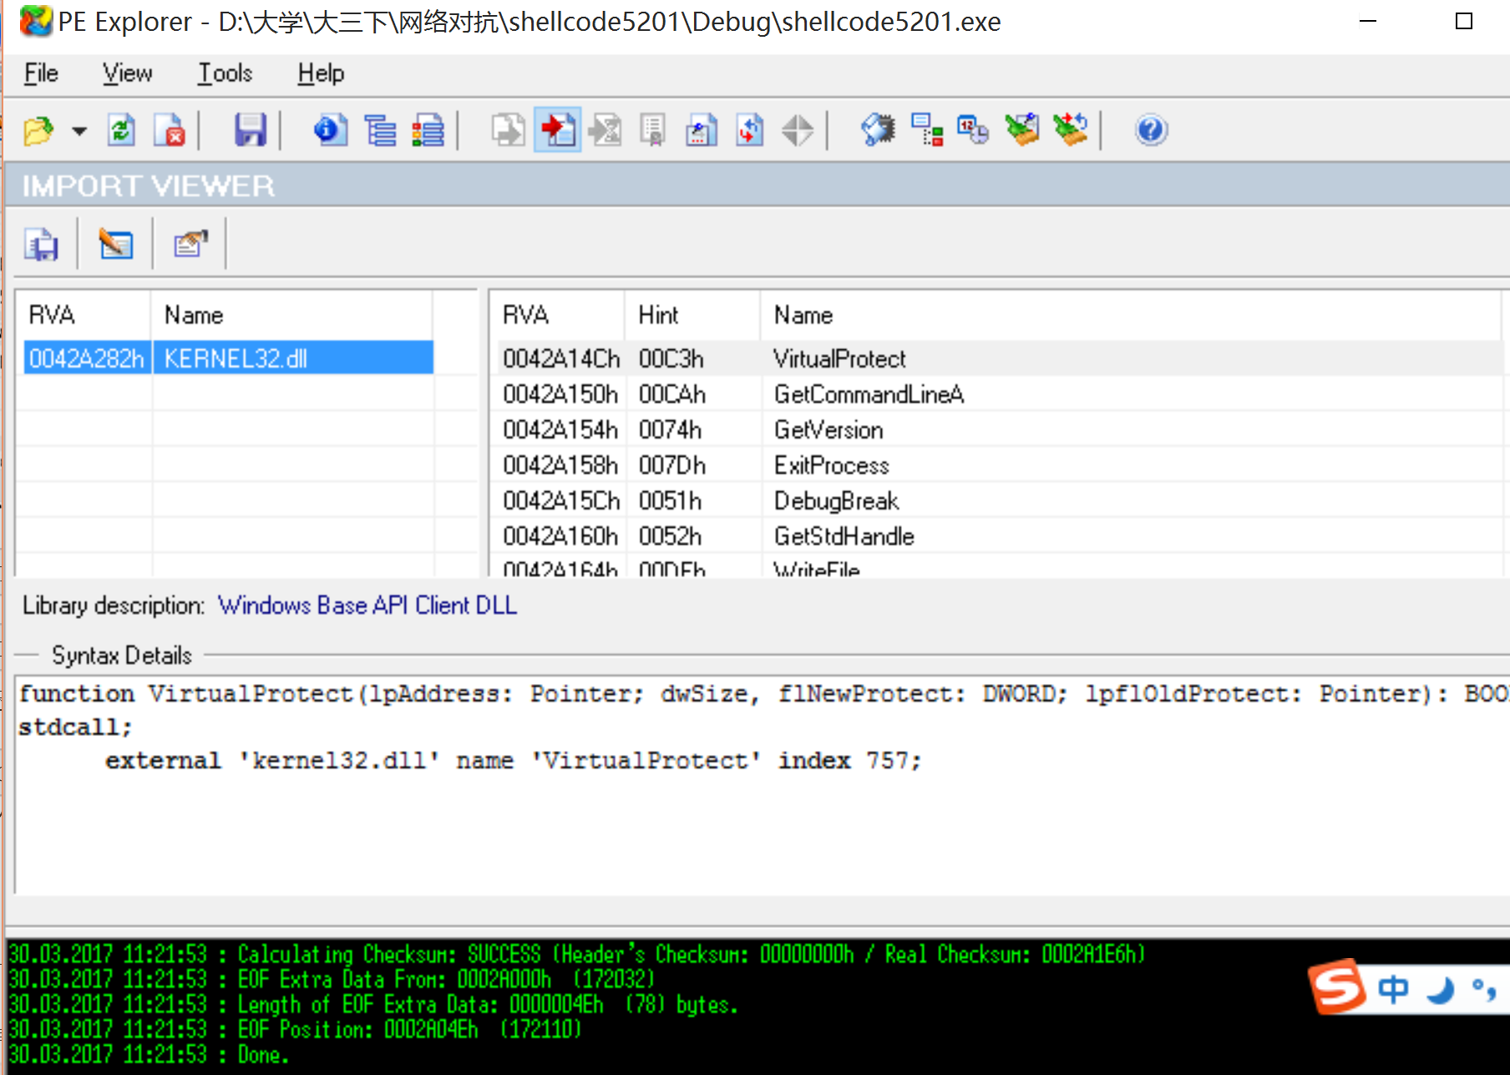The image size is (1510, 1075).
Task: Click the RVA column header in library list
Action: coord(83,315)
